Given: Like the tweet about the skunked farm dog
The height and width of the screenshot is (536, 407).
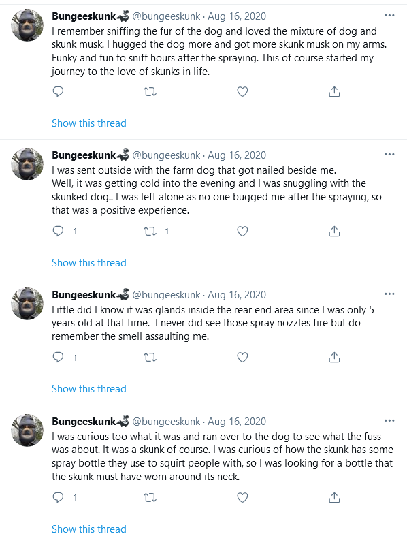Looking at the screenshot, I should point(242,232).
